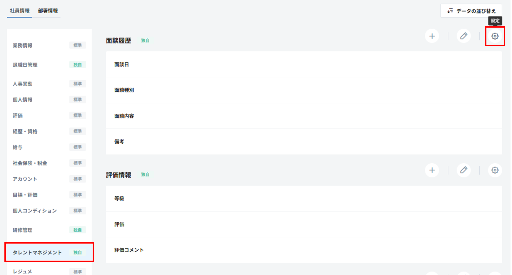Open 研修管理 in the sidebar
512x275 pixels.
pos(23,230)
